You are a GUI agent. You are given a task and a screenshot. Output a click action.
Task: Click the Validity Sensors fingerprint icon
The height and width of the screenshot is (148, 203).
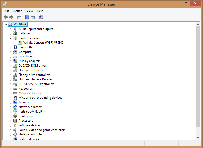tap(20, 43)
